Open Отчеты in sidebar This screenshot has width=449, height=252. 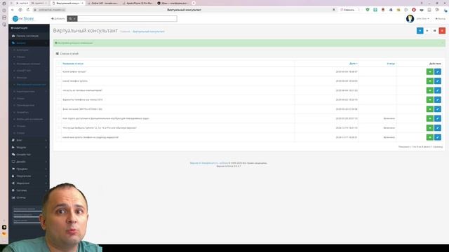point(29,197)
